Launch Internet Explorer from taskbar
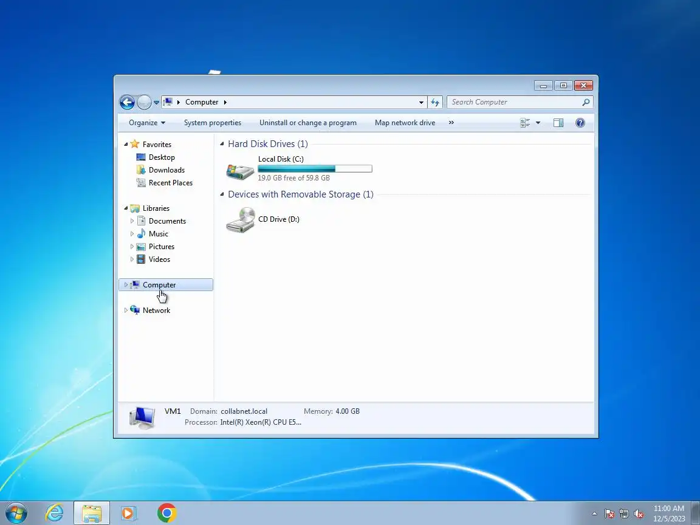The image size is (700, 525). click(55, 513)
